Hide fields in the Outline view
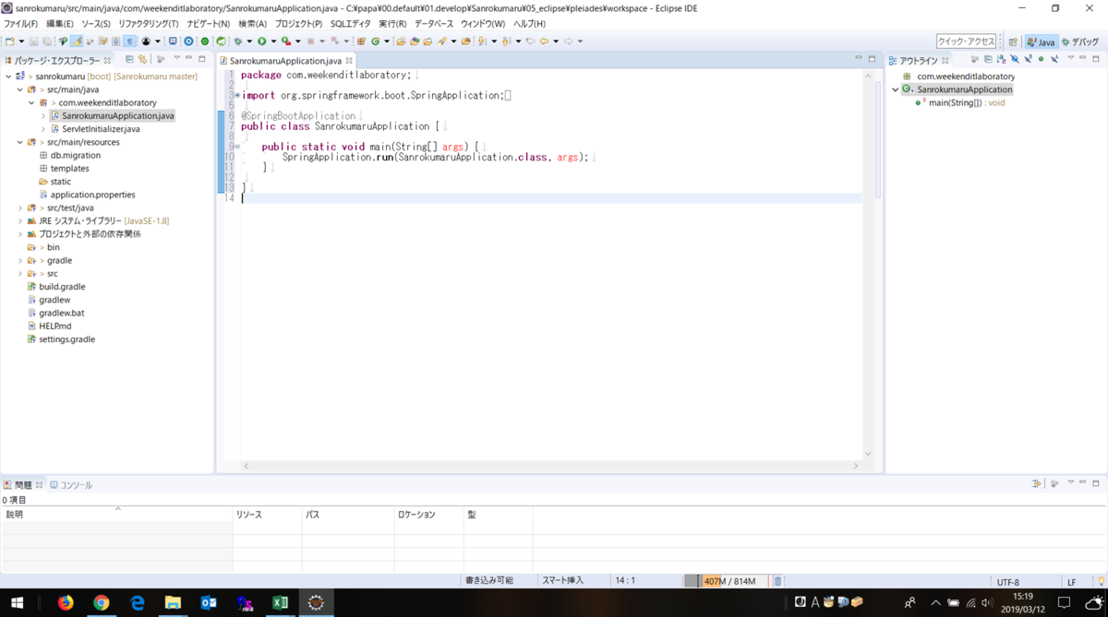1108x617 pixels. (x=1014, y=58)
